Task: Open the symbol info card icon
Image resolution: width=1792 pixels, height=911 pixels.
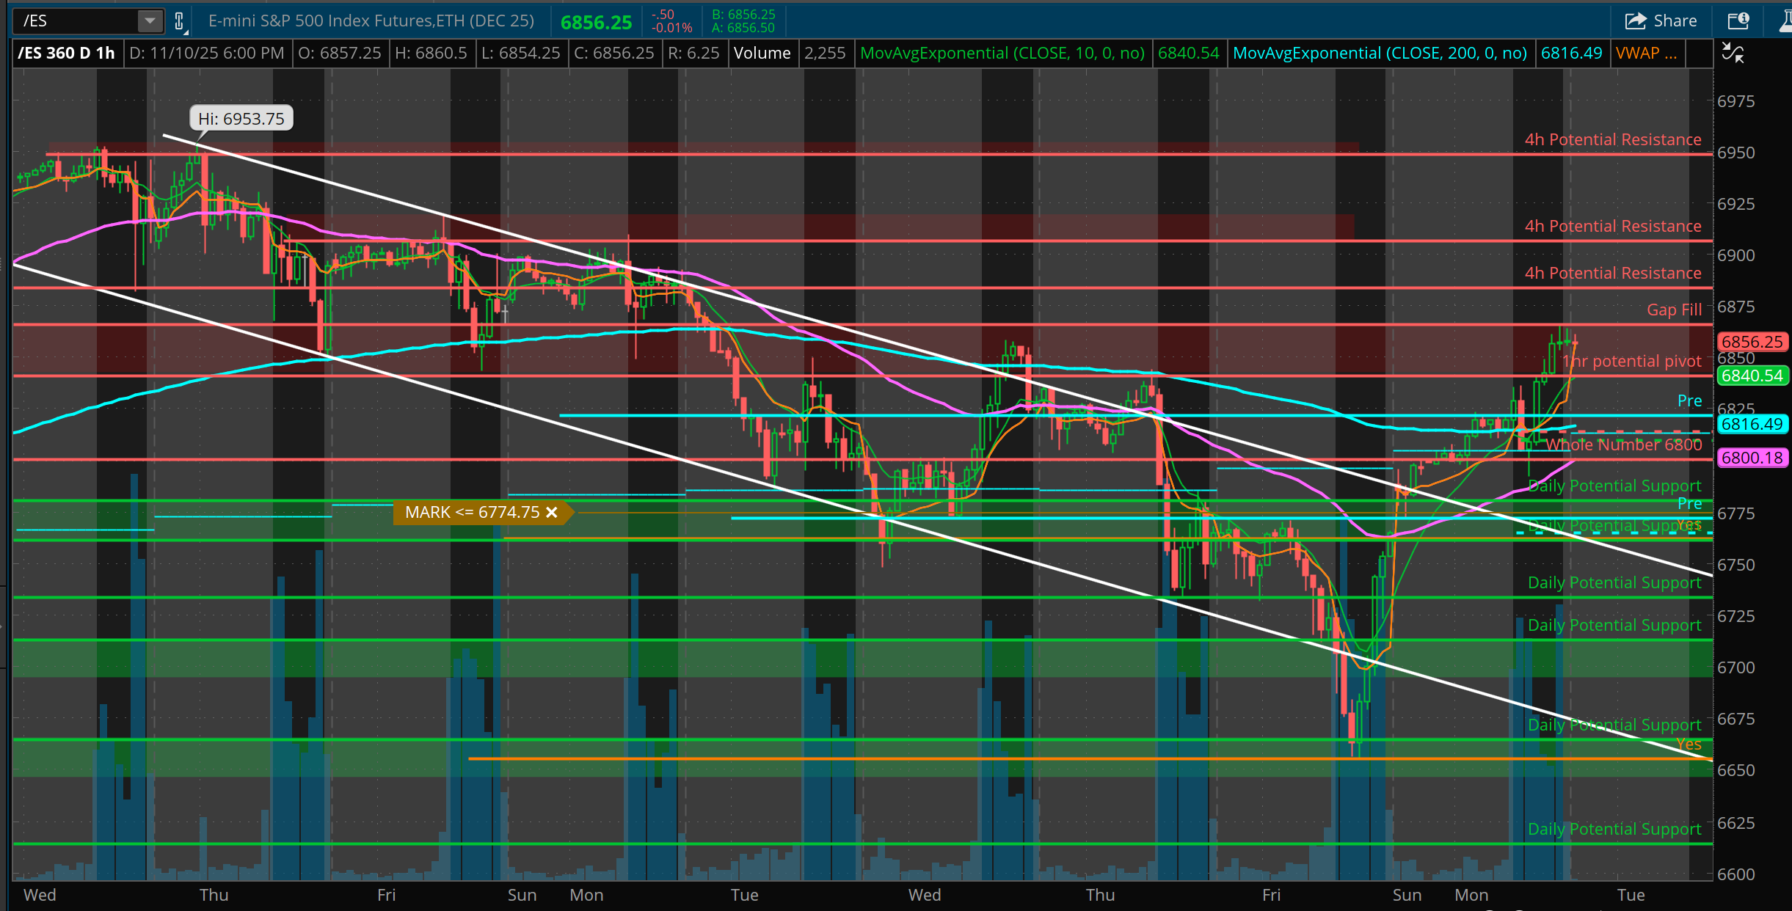Action: pos(1738,21)
